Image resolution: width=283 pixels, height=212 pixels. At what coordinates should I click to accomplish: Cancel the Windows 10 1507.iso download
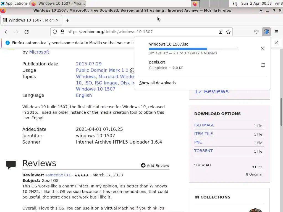click(x=263, y=49)
